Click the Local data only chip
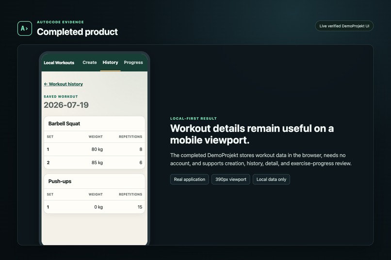This screenshot has width=391, height=260. (271, 180)
